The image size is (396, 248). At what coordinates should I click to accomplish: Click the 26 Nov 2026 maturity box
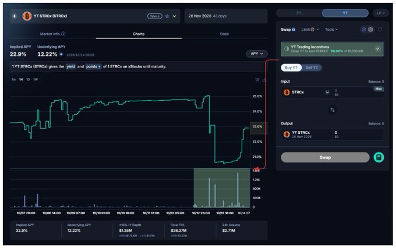tap(226, 16)
